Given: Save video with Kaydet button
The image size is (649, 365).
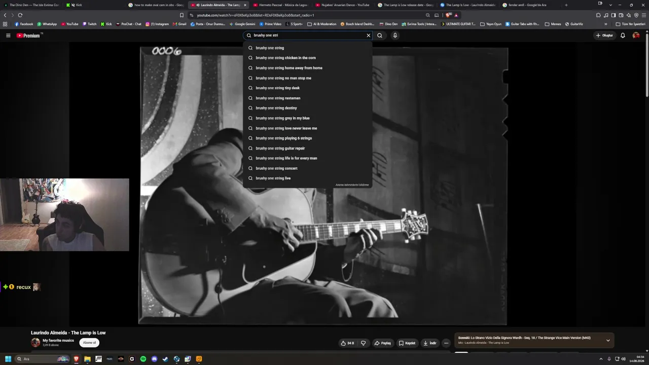Looking at the screenshot, I should (x=407, y=343).
